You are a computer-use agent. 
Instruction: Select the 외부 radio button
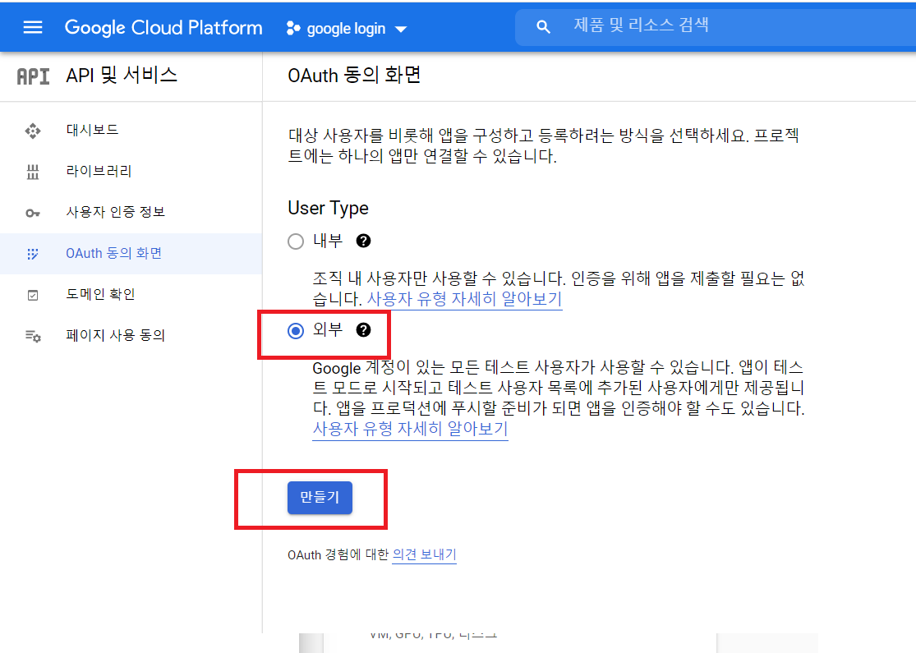point(296,331)
